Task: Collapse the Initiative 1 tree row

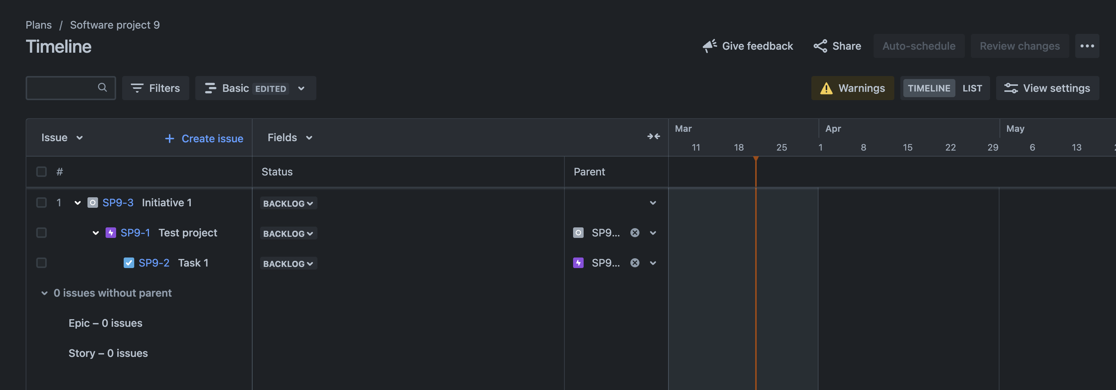Action: point(78,203)
